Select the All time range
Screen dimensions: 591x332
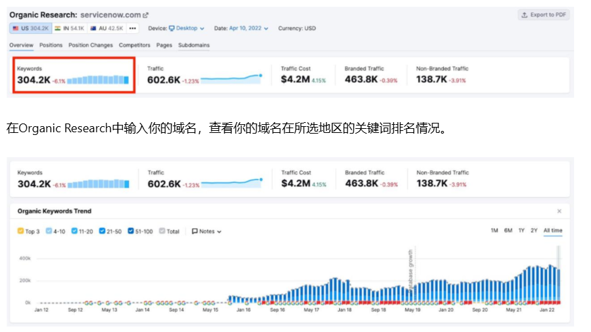553,230
